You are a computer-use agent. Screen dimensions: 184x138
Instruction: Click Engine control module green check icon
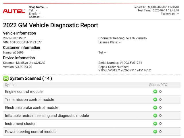155,91
